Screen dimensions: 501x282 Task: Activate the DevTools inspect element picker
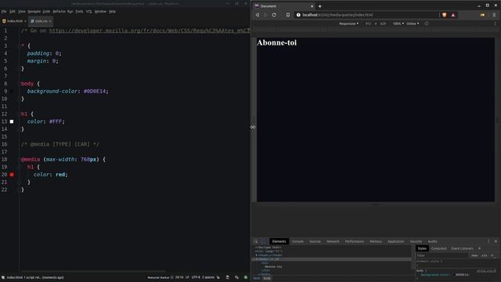(256, 241)
